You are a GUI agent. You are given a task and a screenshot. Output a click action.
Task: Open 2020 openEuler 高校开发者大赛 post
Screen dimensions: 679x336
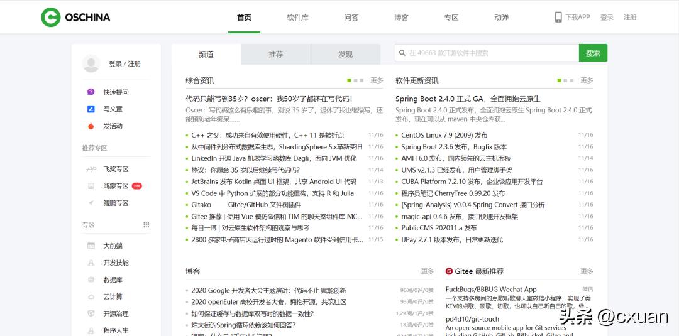pos(269,302)
